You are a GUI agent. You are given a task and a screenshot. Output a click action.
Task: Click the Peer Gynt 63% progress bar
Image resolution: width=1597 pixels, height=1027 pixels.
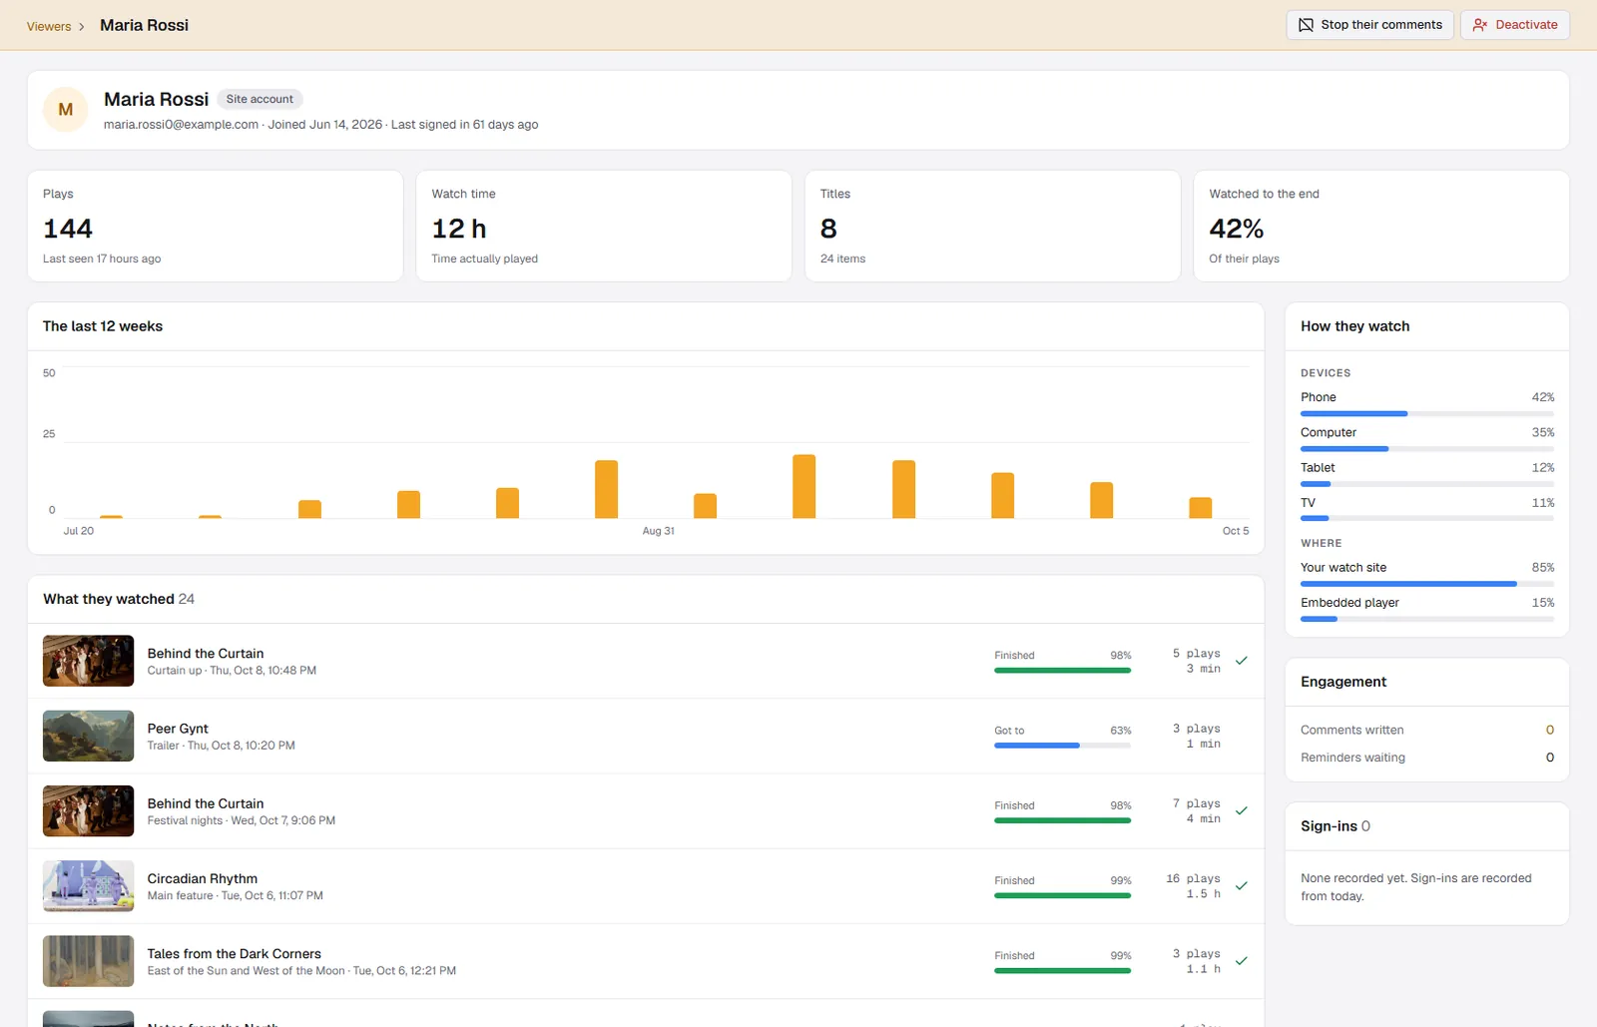pos(1062,746)
